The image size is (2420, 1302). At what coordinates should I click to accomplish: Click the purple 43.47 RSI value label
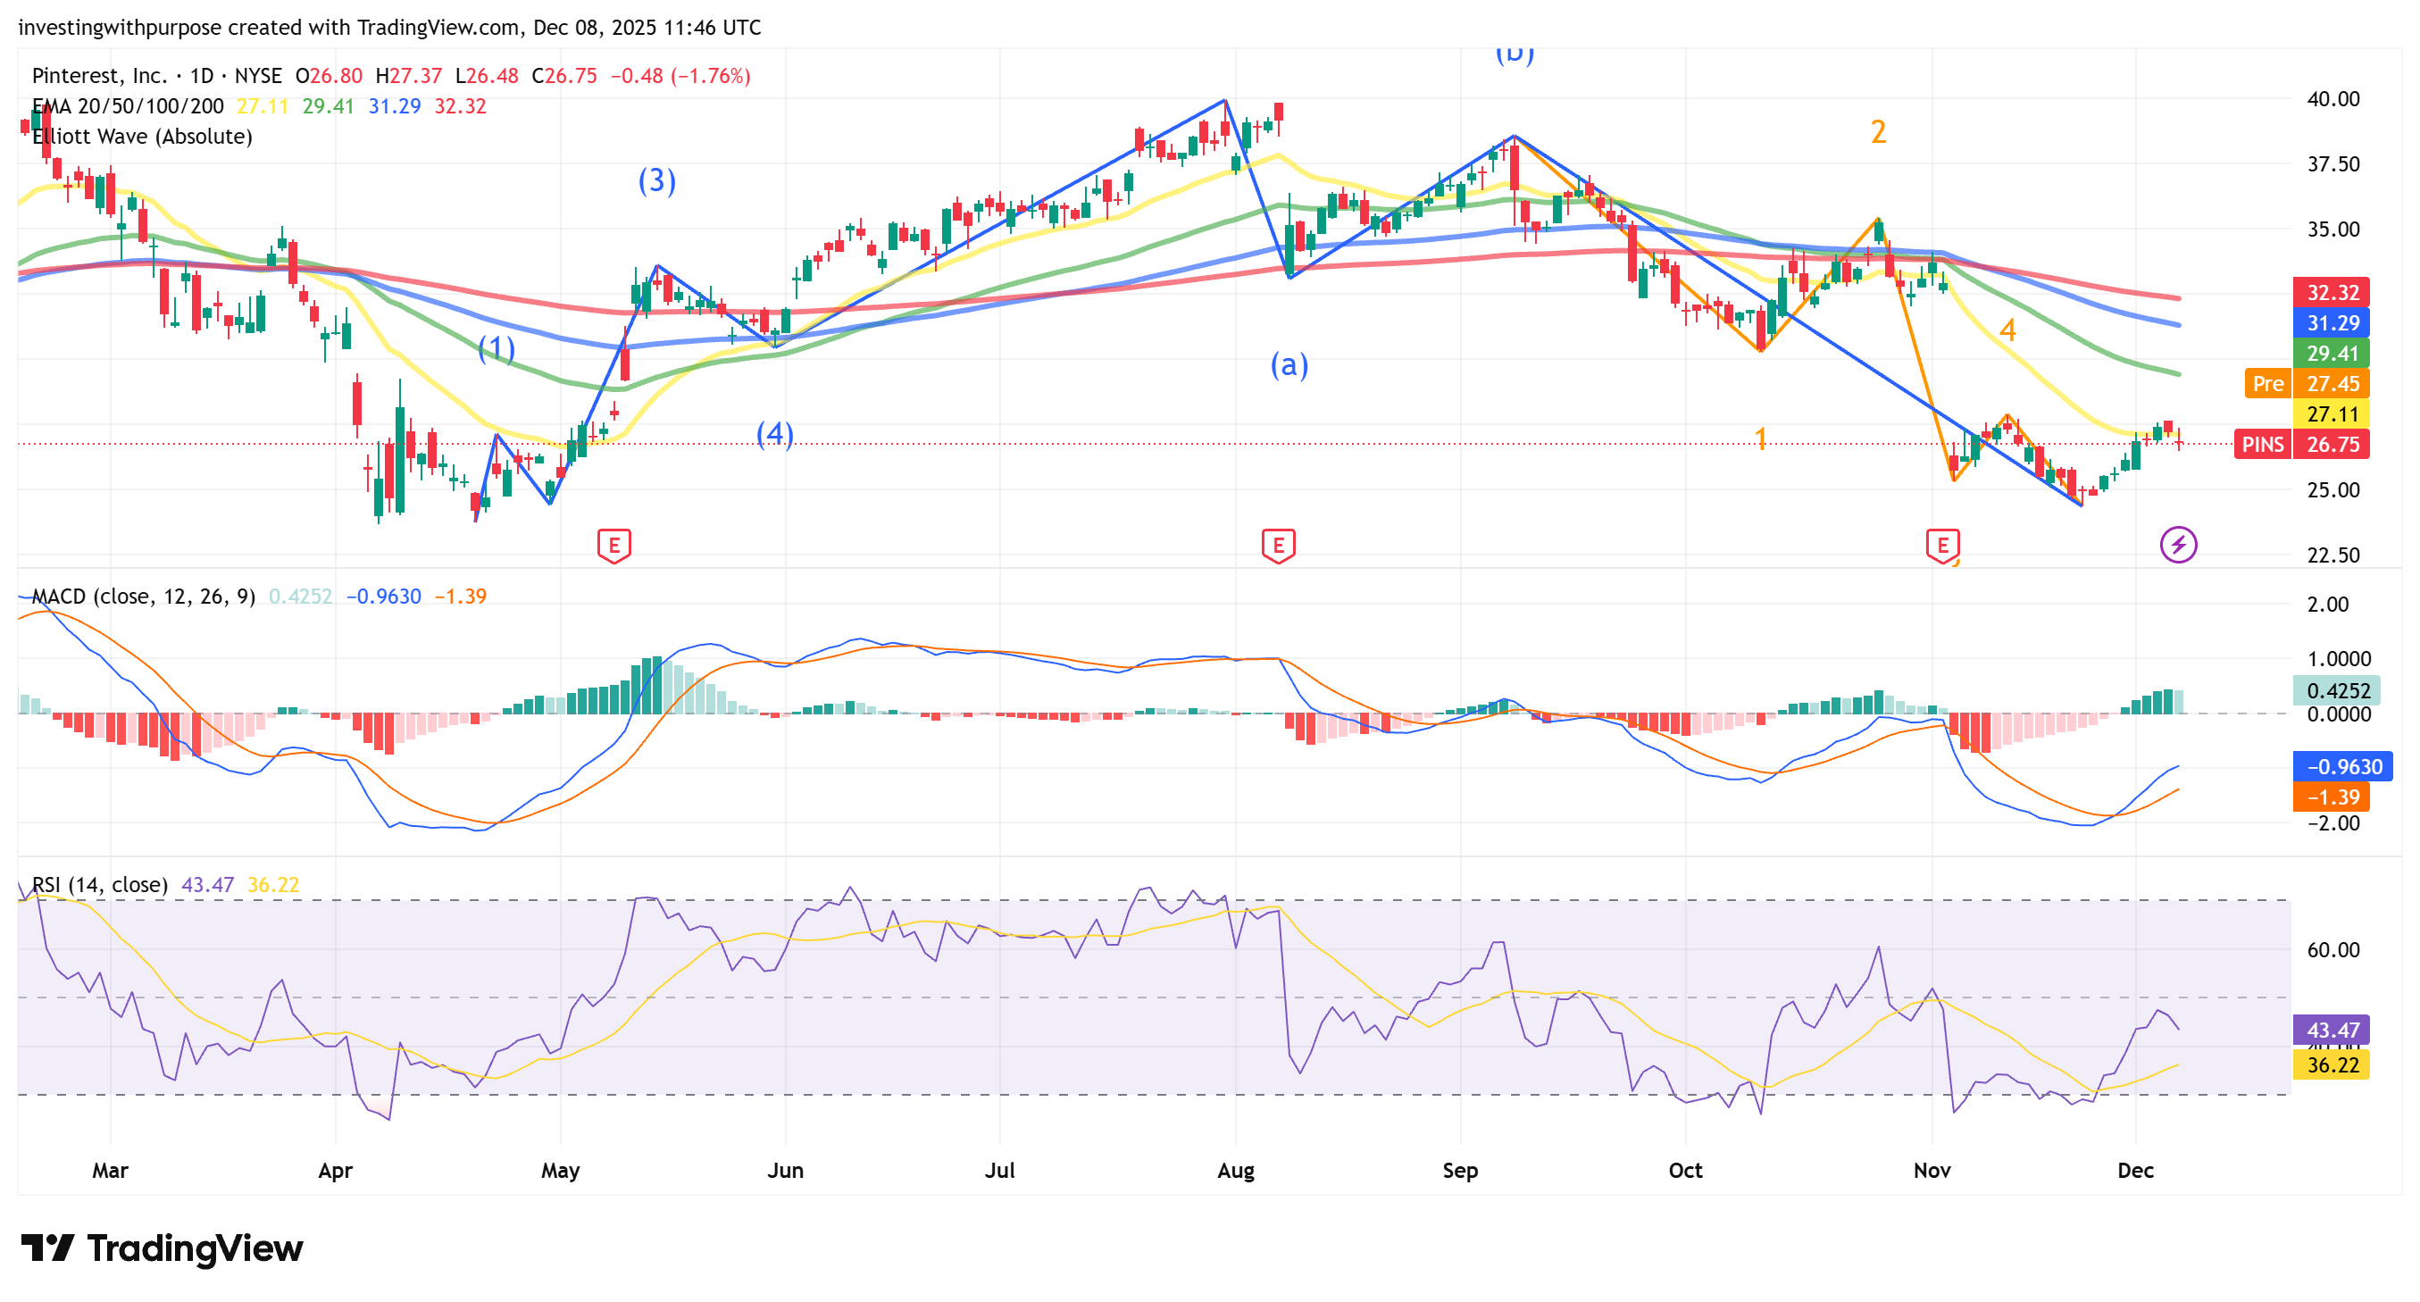tap(2332, 1030)
